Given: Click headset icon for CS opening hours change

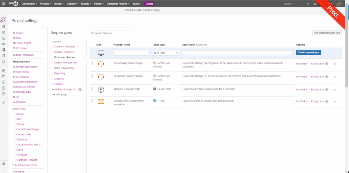Looking at the screenshot, I should [101, 64].
